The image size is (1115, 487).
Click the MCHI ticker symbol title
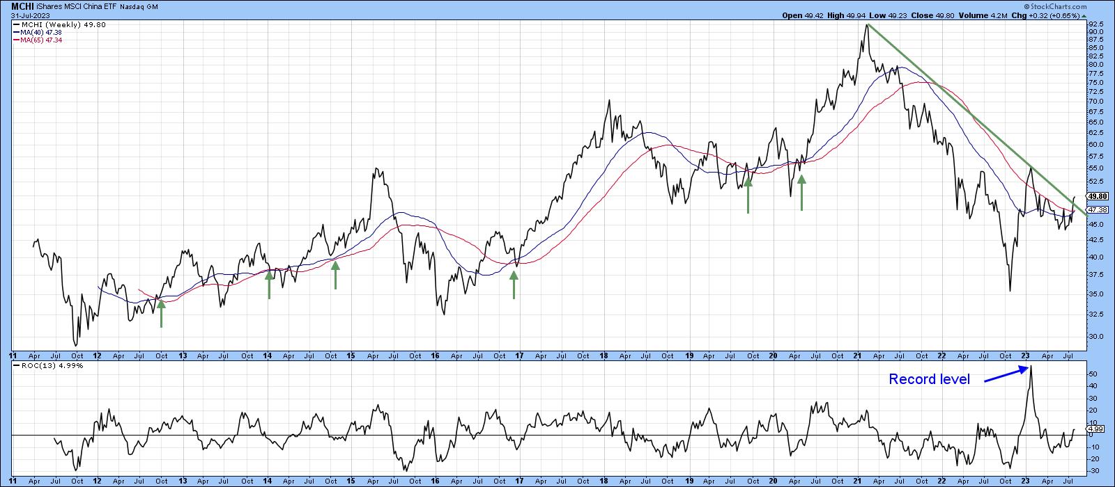pos(22,6)
